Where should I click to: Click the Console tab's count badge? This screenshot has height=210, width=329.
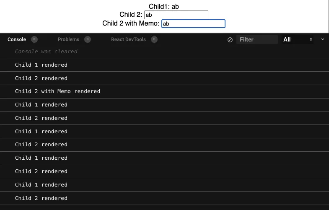pyautogui.click(x=34, y=39)
